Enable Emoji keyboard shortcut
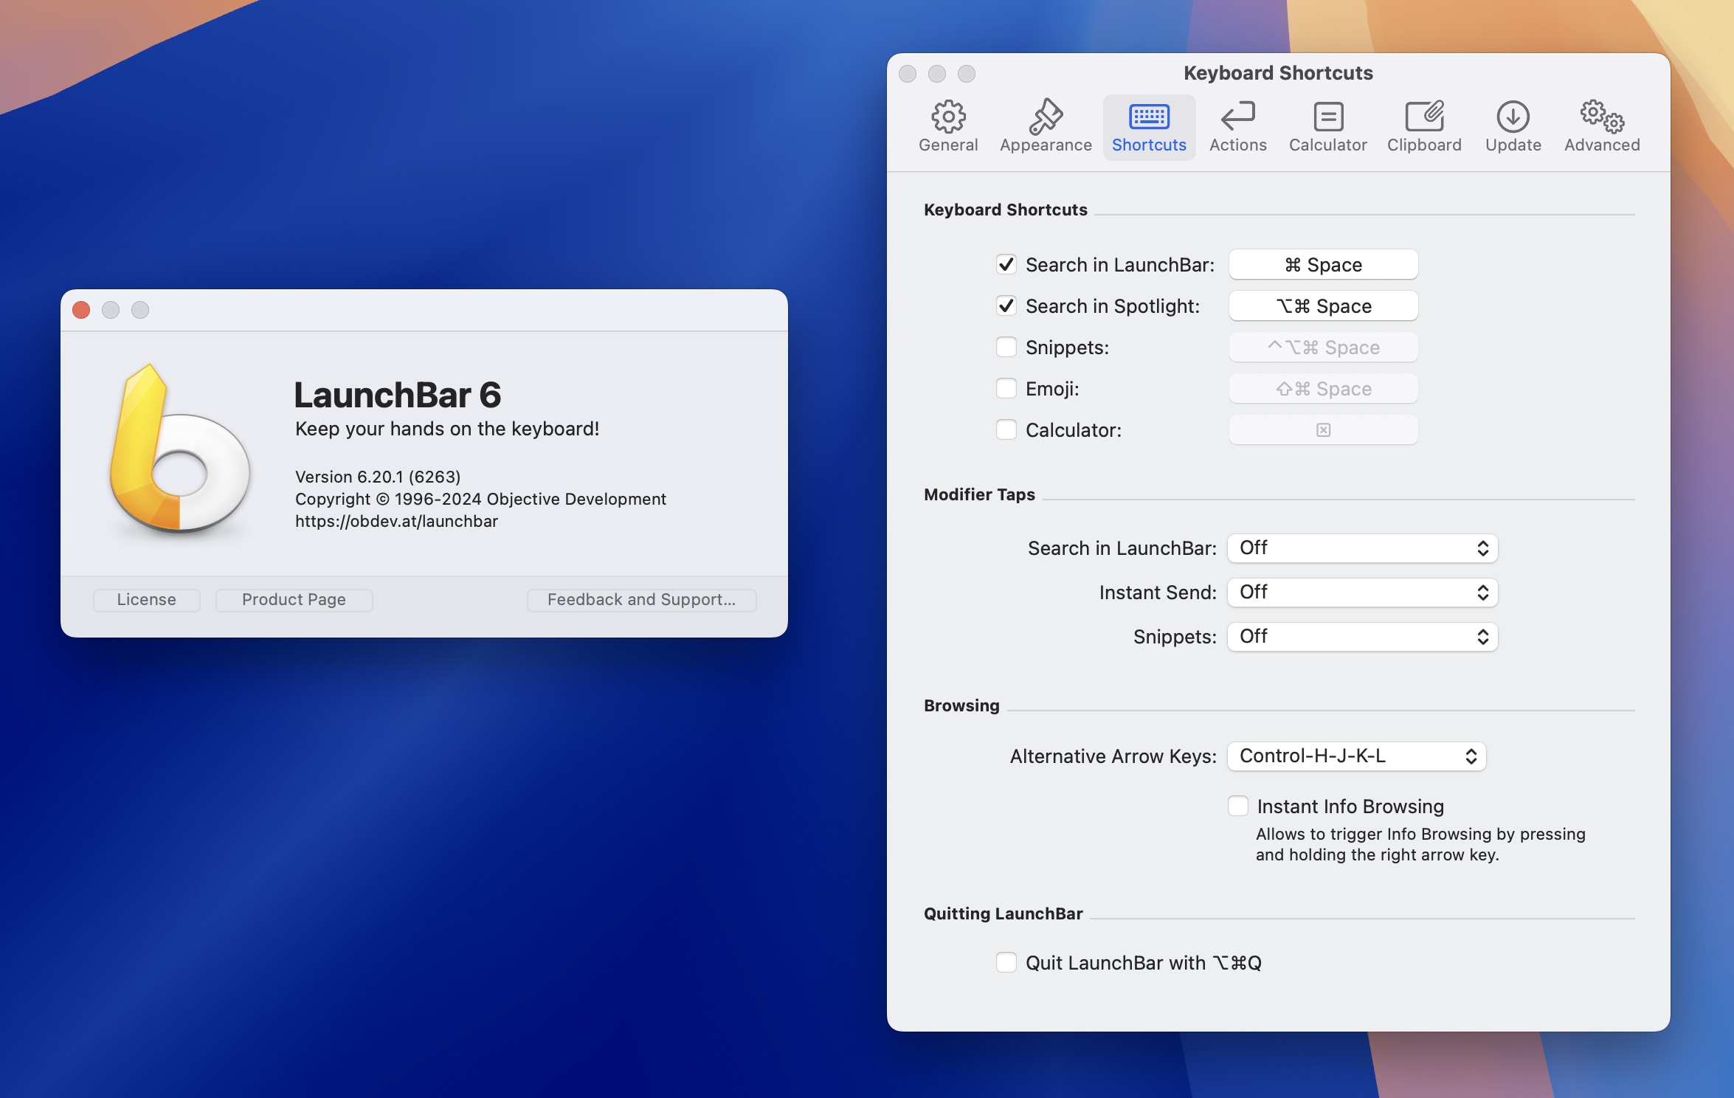1734x1098 pixels. pyautogui.click(x=1007, y=388)
